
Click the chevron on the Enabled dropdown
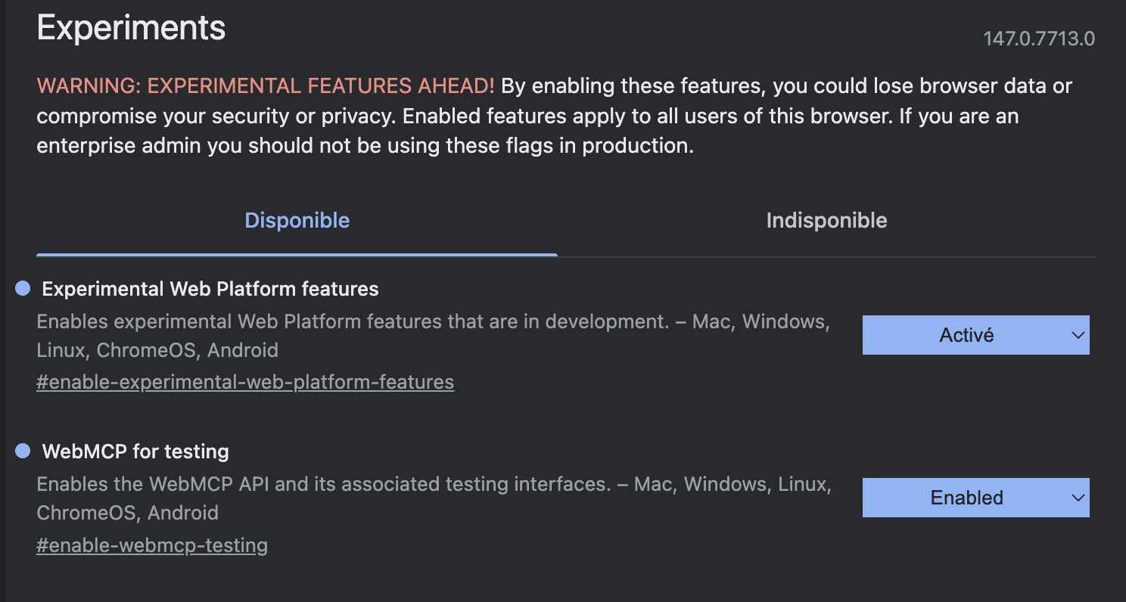(1078, 498)
